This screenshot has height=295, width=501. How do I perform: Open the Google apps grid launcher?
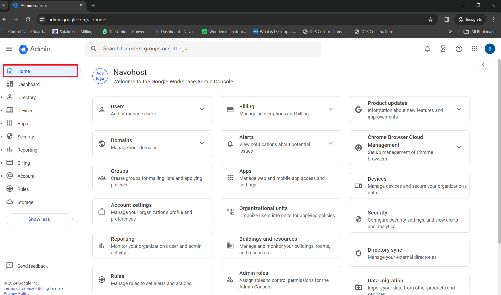tap(474, 49)
